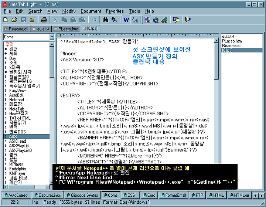Select the ASXHead clip in list
266x207 pixels.
(17, 141)
